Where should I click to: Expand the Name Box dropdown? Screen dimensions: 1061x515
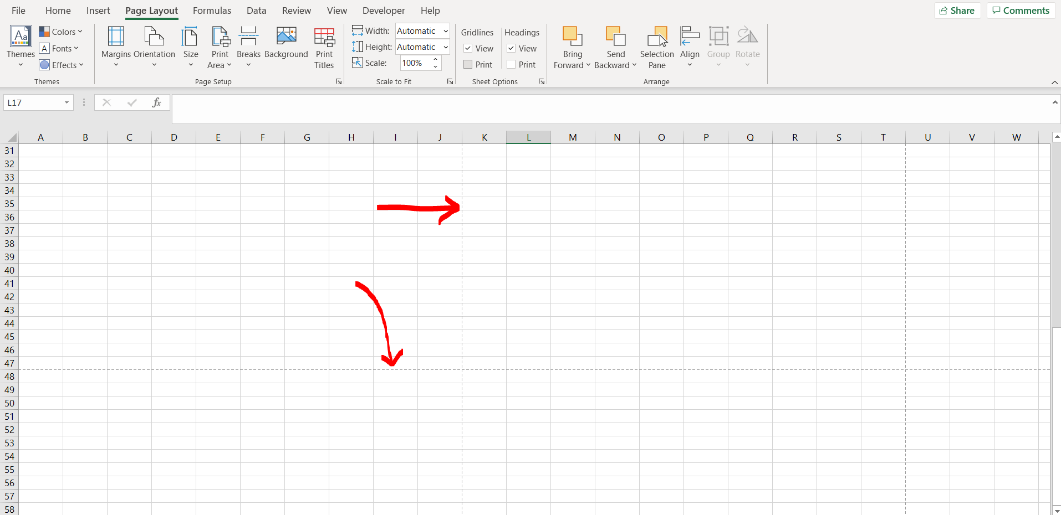[66, 102]
